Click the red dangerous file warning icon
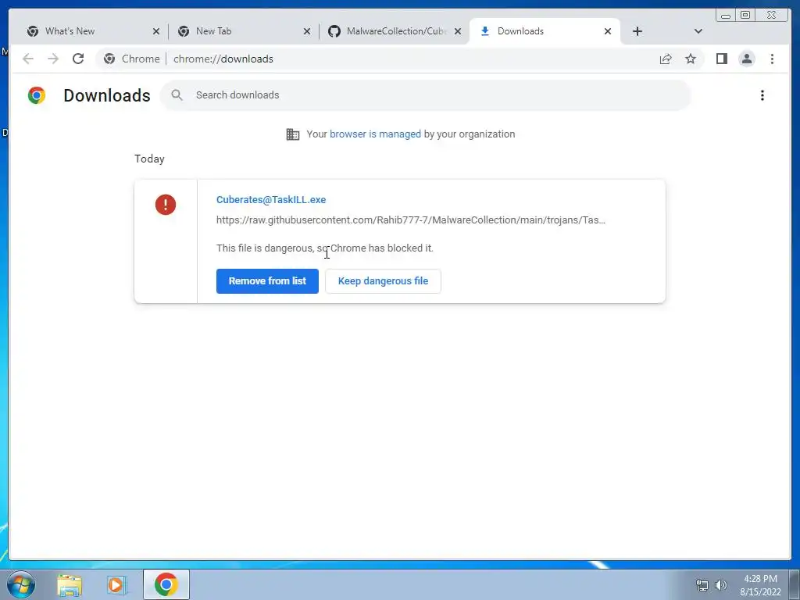800x600 pixels. (166, 205)
